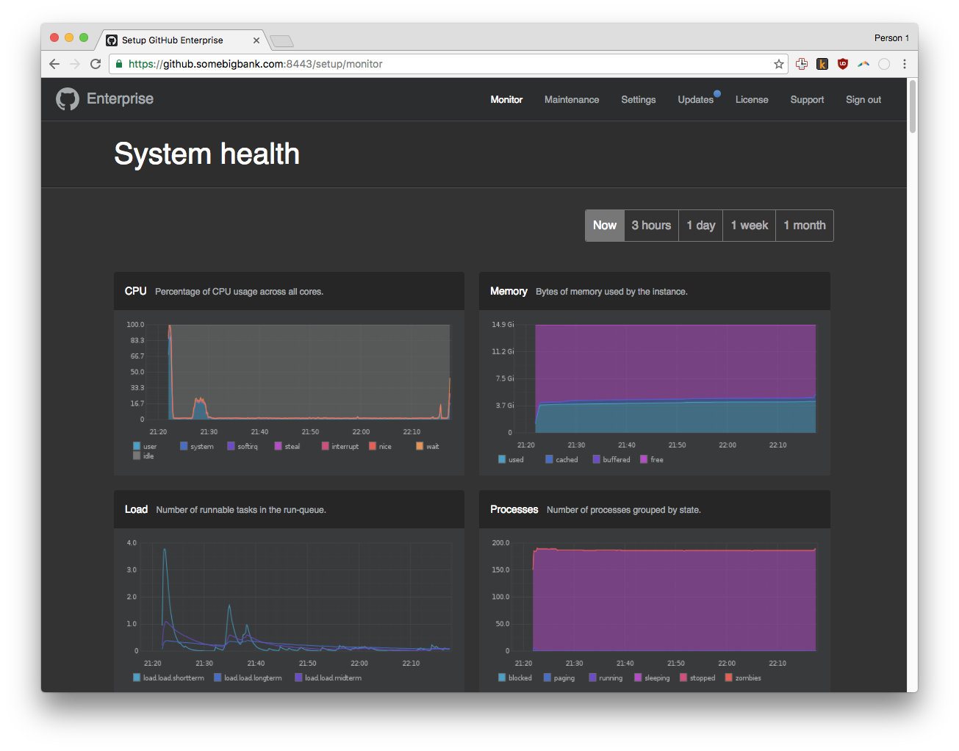Viewport: 959px width, 751px height.
Task: Click the GitHub Enterprise octocat logo
Action: (68, 99)
